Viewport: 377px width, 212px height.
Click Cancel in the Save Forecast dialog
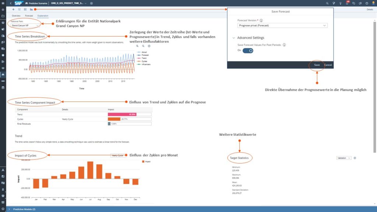coord(328,65)
